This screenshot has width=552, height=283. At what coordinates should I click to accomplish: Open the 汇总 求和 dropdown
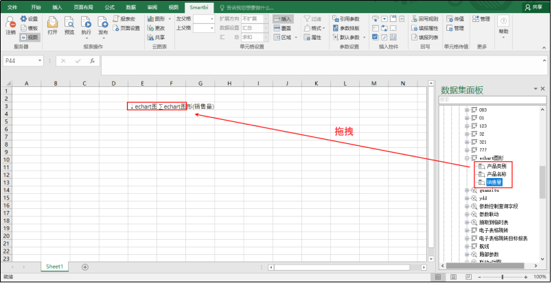click(266, 37)
